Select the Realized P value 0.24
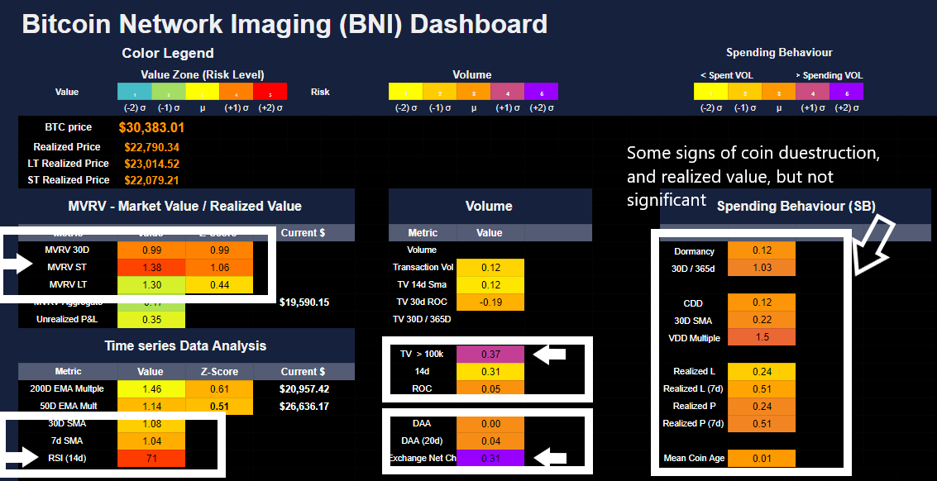 point(762,406)
